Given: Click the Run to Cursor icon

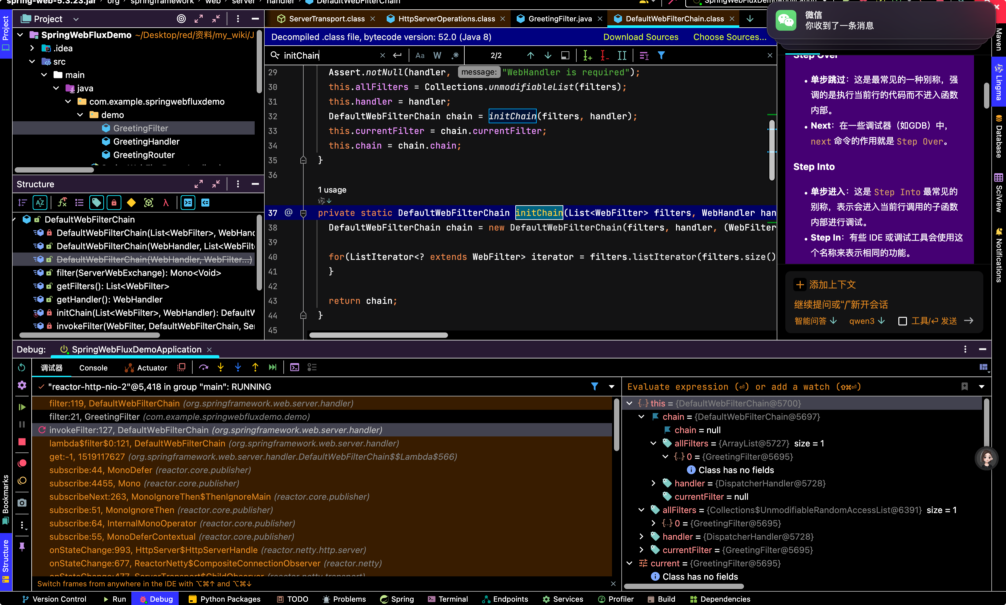Looking at the screenshot, I should click(x=273, y=367).
